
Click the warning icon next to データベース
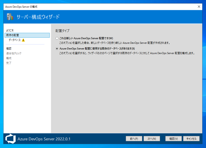(x=23, y=40)
